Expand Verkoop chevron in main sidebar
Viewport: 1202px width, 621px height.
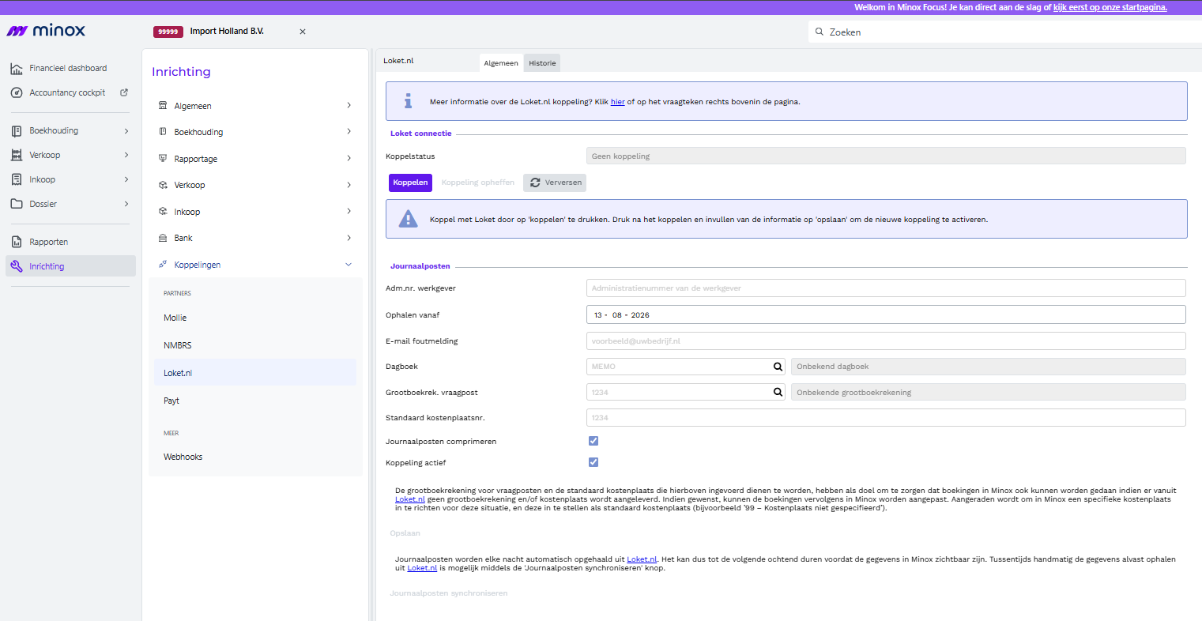126,155
